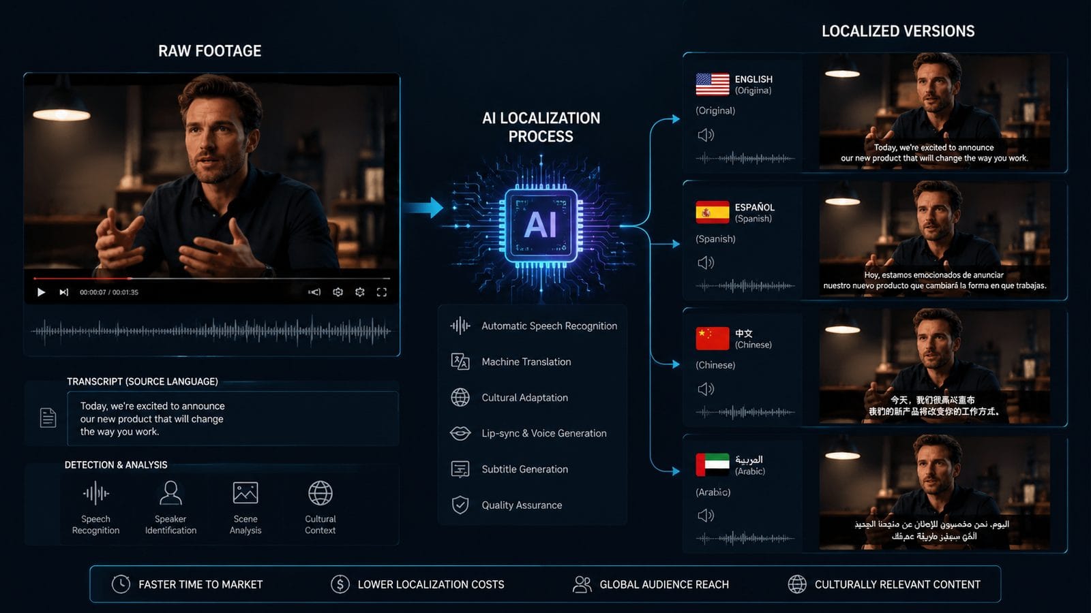The image size is (1091, 613).
Task: Open the Arabic localized video thumbnail
Action: tap(934, 492)
